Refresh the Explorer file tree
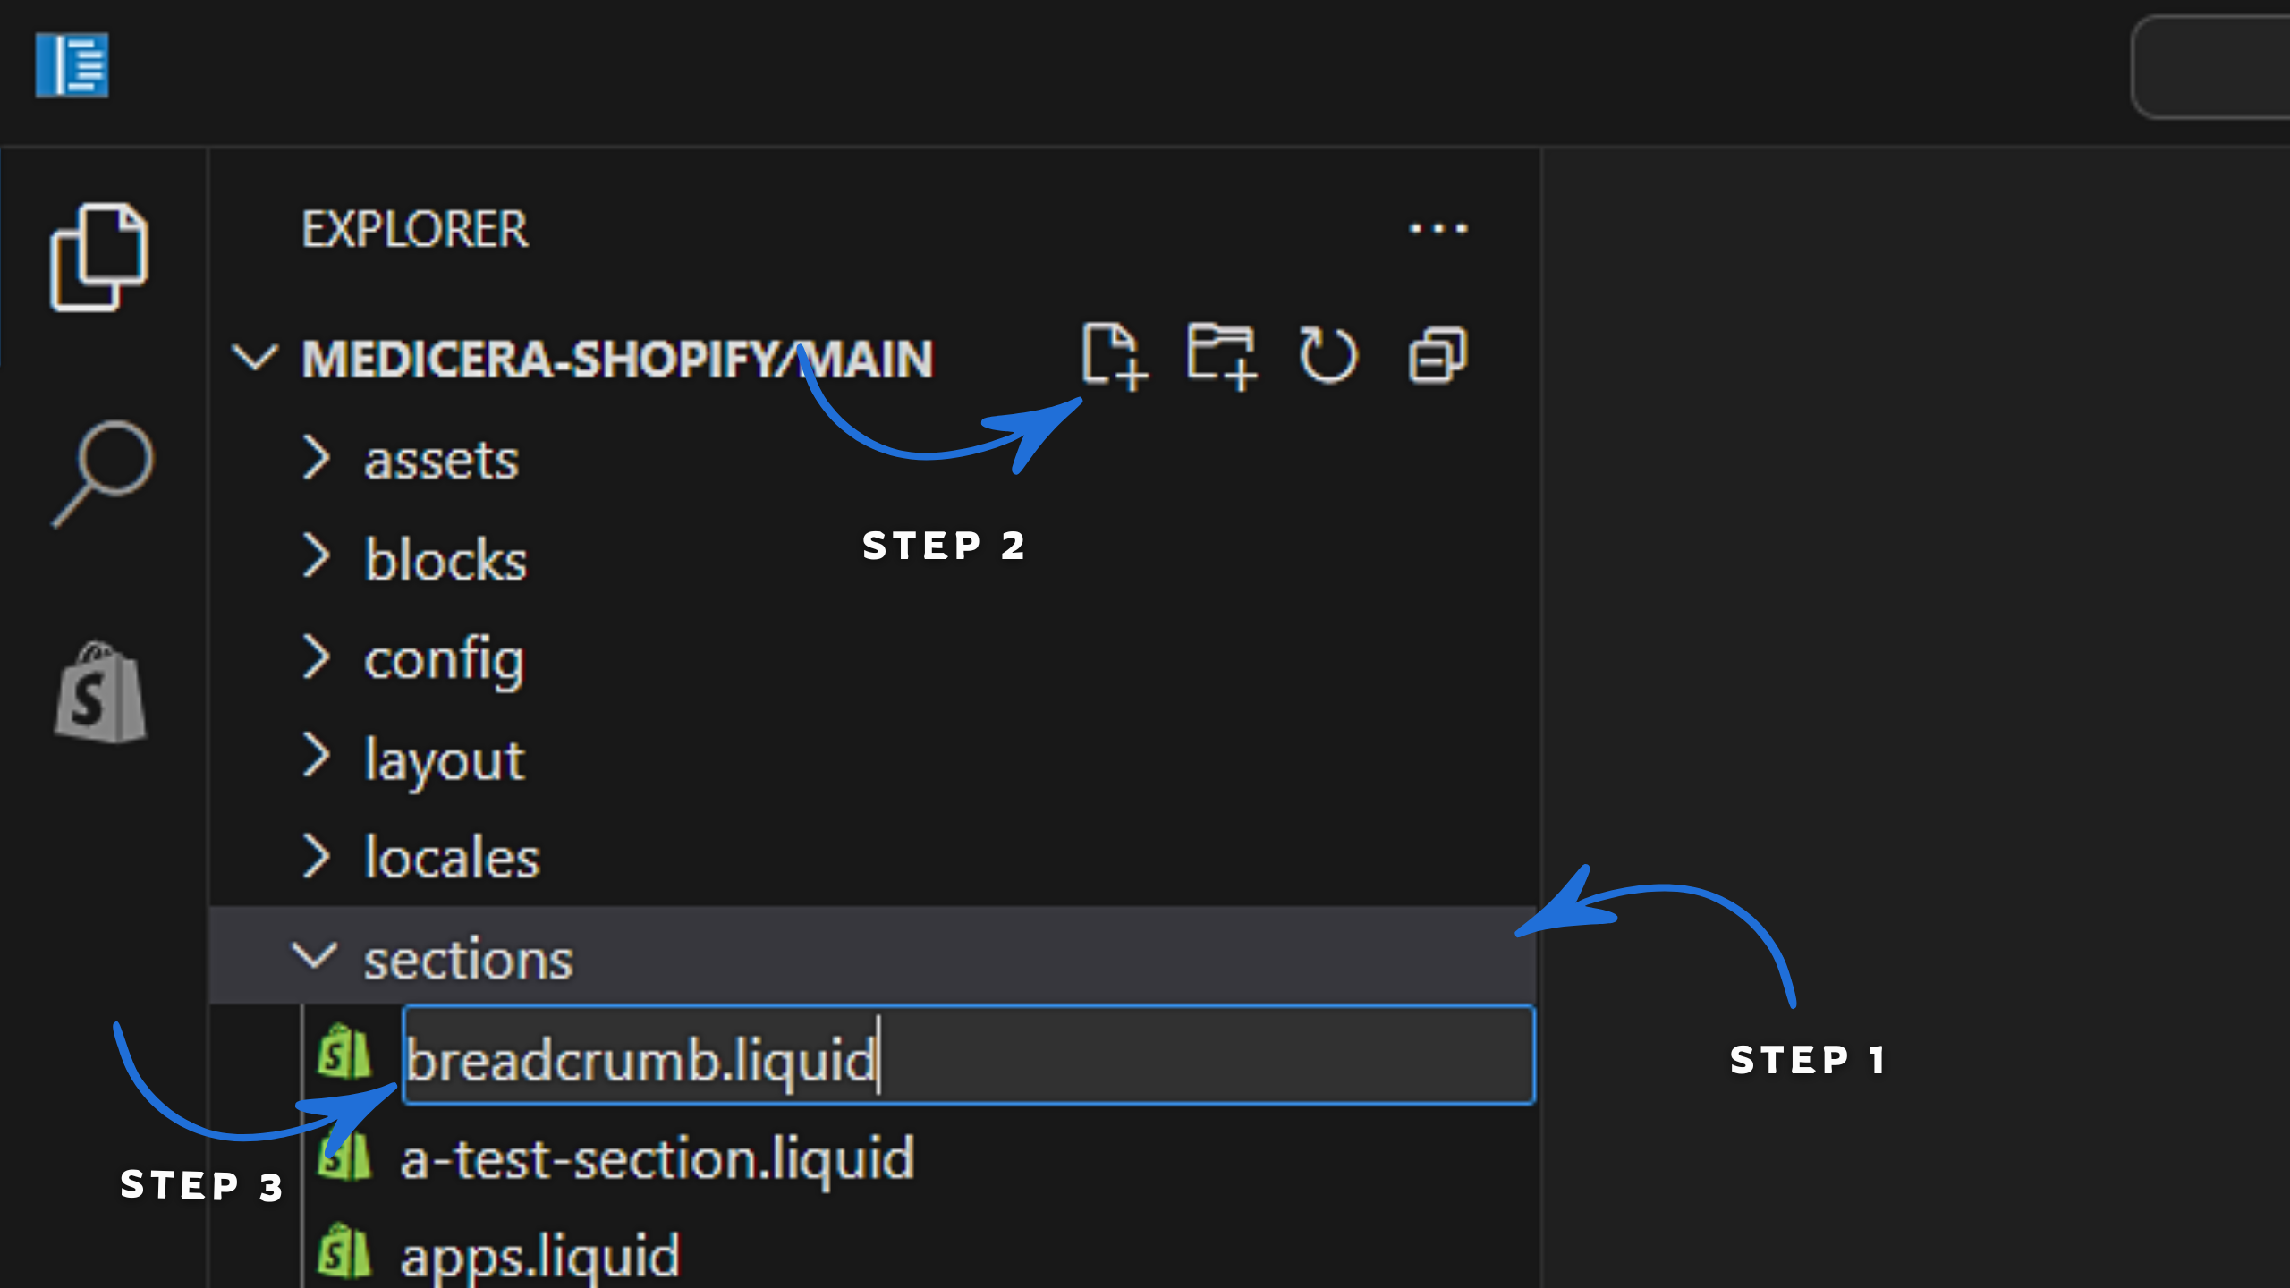 pos(1328,356)
